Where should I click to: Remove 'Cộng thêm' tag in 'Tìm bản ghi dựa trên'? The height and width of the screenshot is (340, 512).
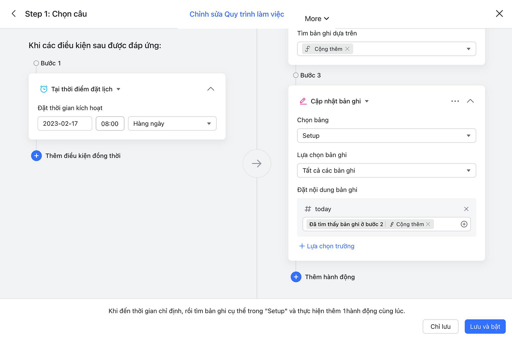[x=347, y=49]
